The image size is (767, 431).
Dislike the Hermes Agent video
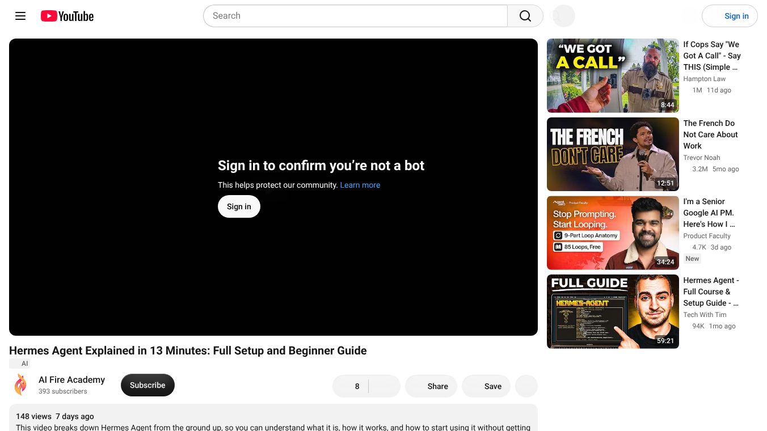click(385, 386)
